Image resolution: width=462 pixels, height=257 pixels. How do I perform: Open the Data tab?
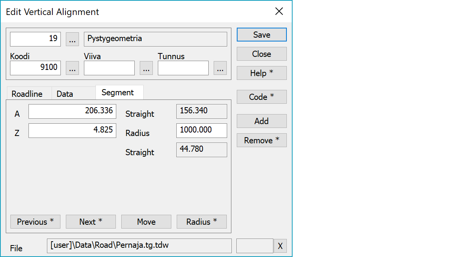[65, 94]
